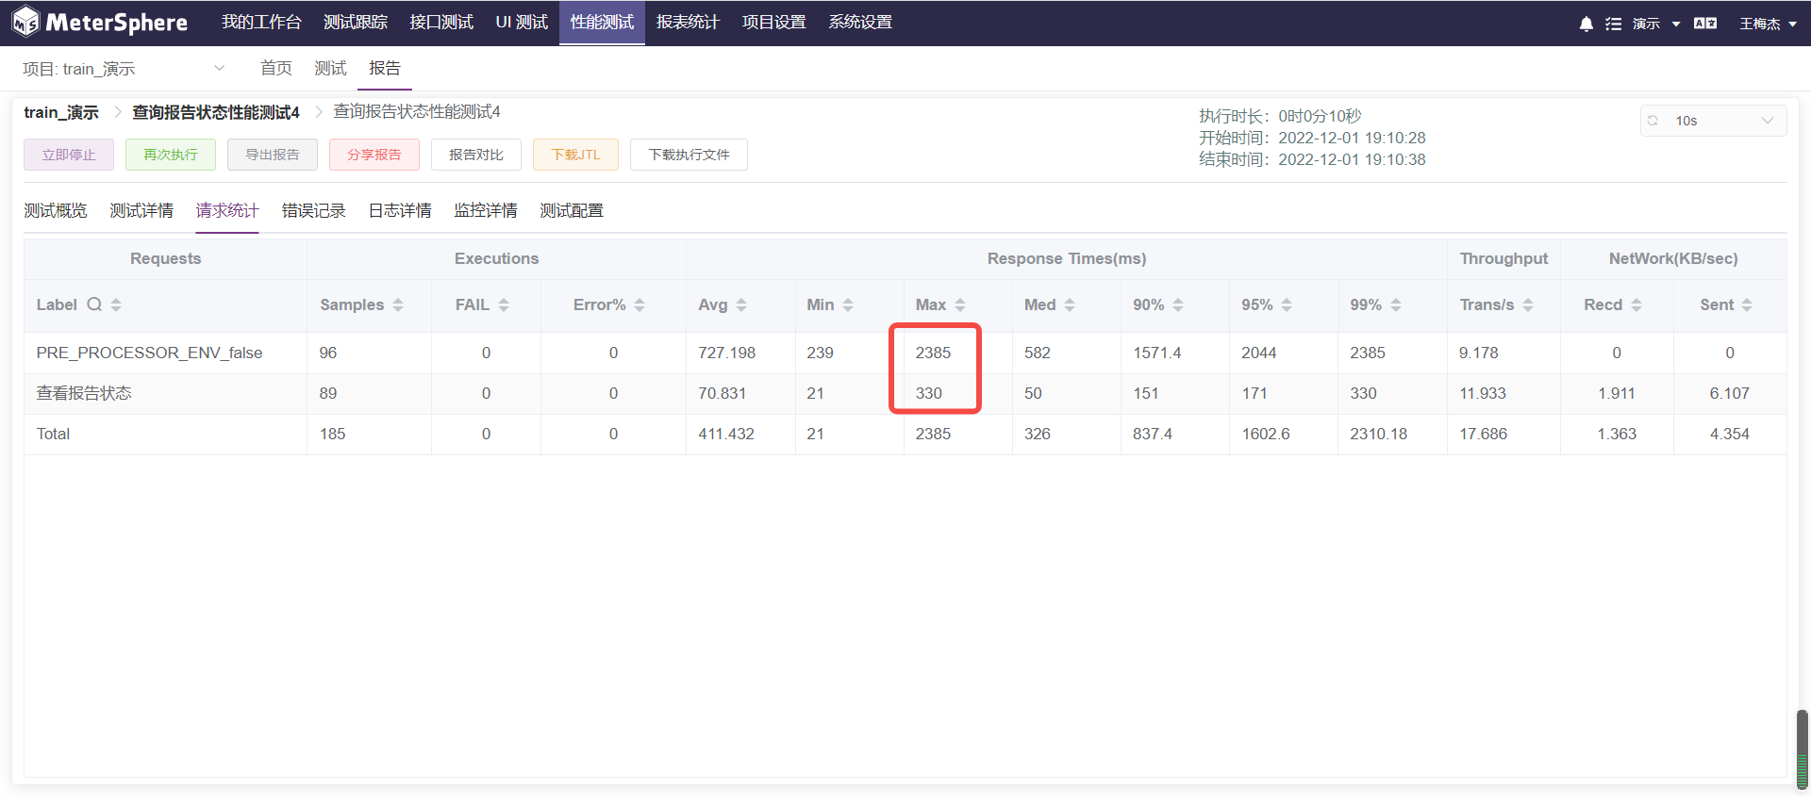1811x805 pixels.
Task: Click the 再次执行 button
Action: click(171, 155)
